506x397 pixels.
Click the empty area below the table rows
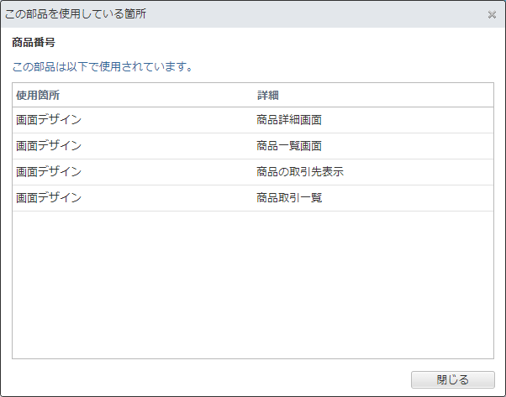[253, 285]
